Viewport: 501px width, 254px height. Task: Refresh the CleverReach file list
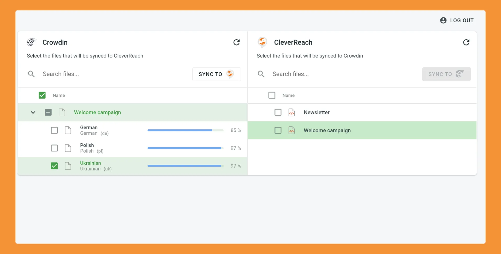click(x=466, y=42)
